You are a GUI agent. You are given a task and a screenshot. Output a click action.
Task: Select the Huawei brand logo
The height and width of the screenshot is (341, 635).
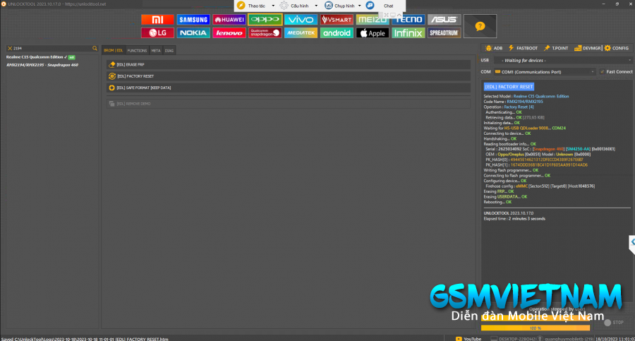coord(229,20)
